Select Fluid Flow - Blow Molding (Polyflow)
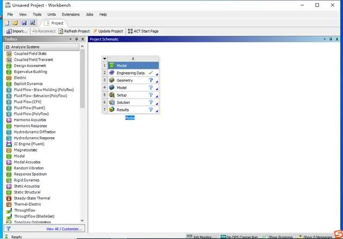 (44, 90)
